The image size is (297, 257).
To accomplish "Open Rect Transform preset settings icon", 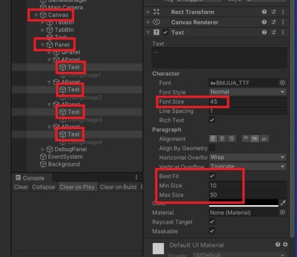I will click(x=274, y=12).
